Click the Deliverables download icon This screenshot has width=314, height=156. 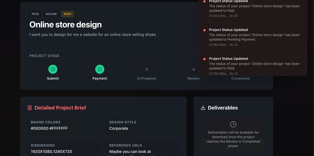point(203,108)
